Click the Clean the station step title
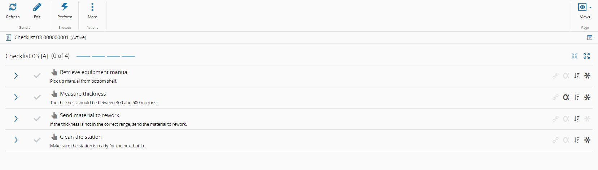 tap(80, 137)
